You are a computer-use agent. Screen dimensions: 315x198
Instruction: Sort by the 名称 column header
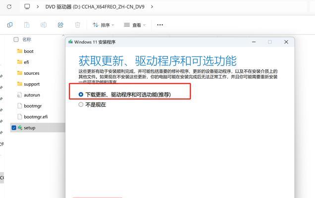point(27,40)
